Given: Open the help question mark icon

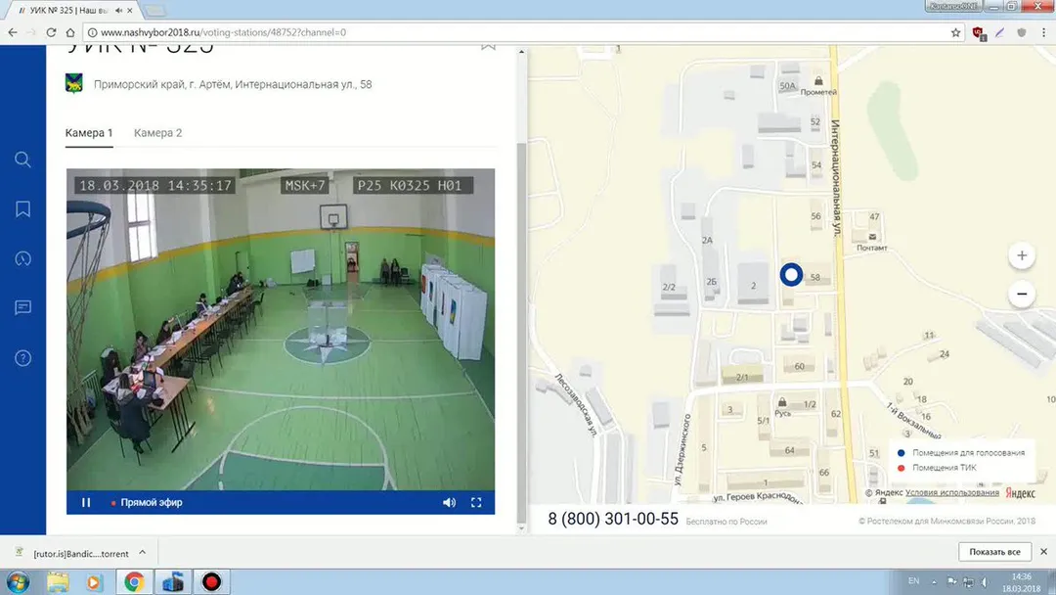Looking at the screenshot, I should (x=22, y=358).
